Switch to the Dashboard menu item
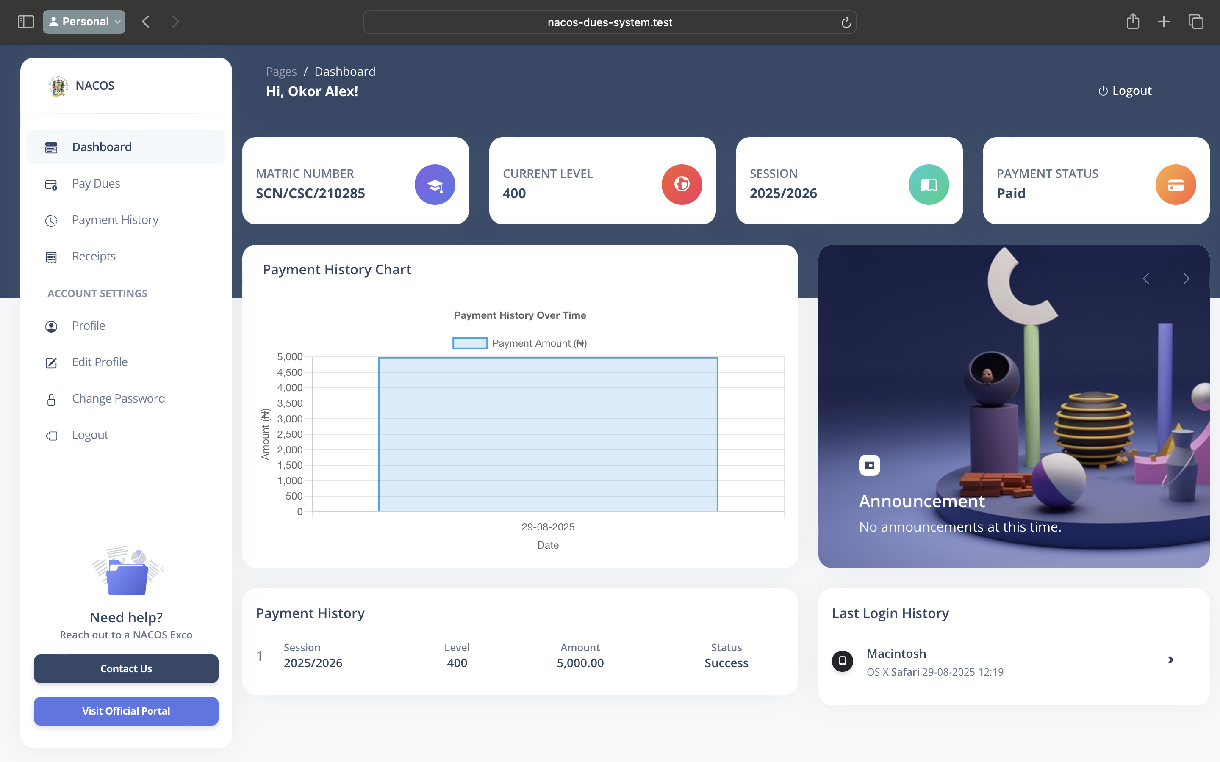 tap(101, 146)
